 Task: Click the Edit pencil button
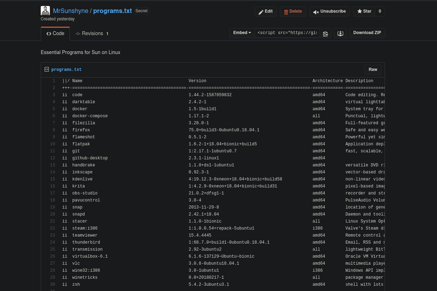[x=266, y=12]
